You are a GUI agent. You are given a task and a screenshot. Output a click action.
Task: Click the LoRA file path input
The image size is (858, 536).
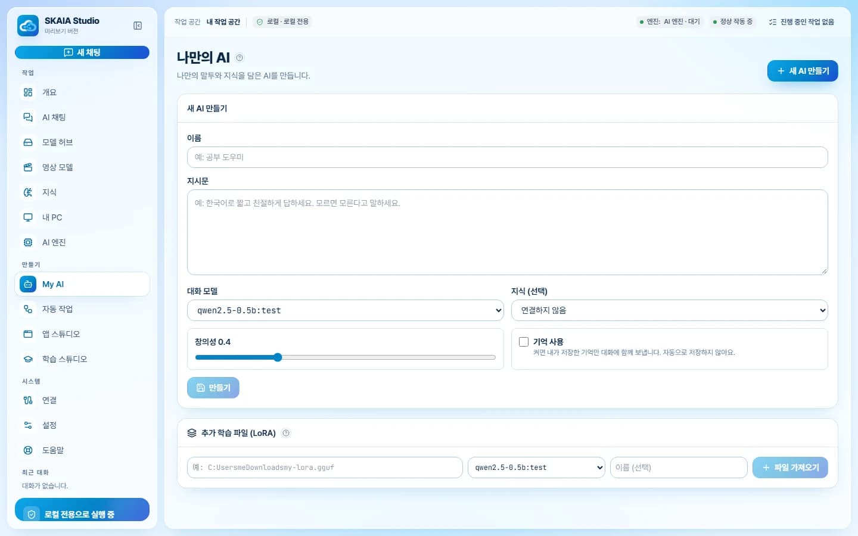(x=325, y=468)
